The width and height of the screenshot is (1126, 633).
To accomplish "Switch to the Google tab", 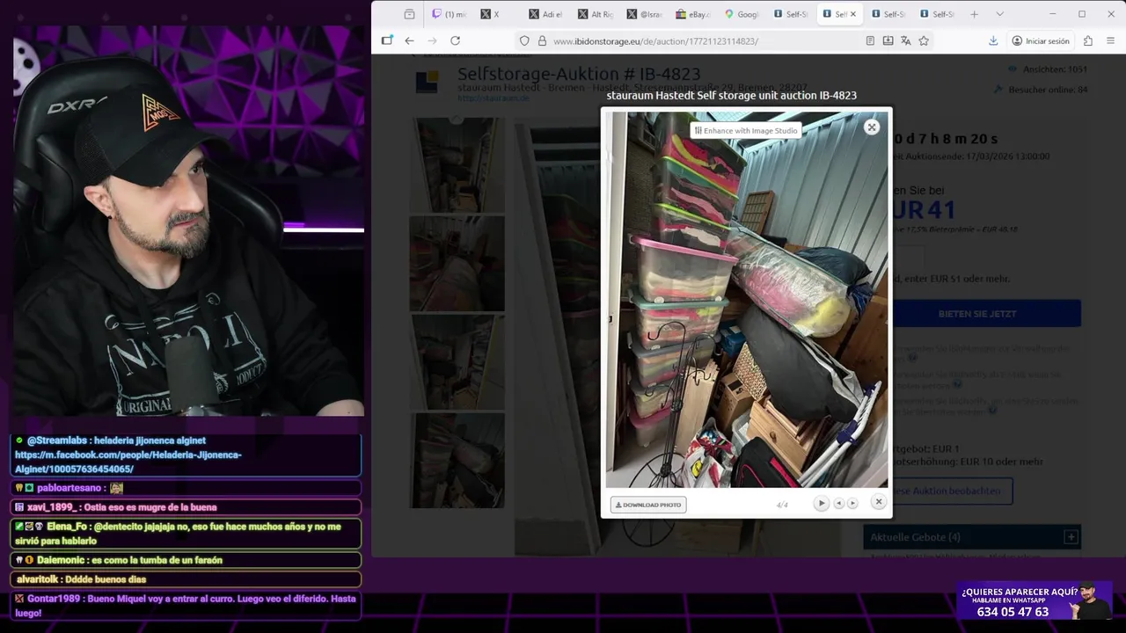I will click(x=742, y=14).
